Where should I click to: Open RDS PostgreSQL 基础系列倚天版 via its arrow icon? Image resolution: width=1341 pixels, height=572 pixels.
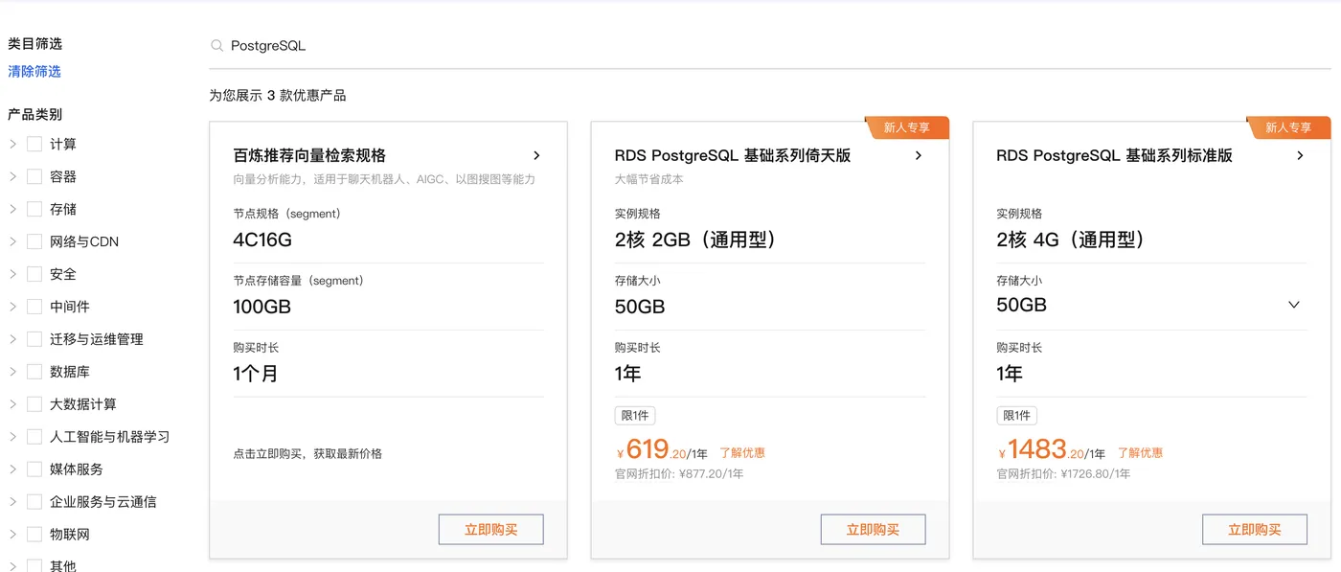[919, 155]
